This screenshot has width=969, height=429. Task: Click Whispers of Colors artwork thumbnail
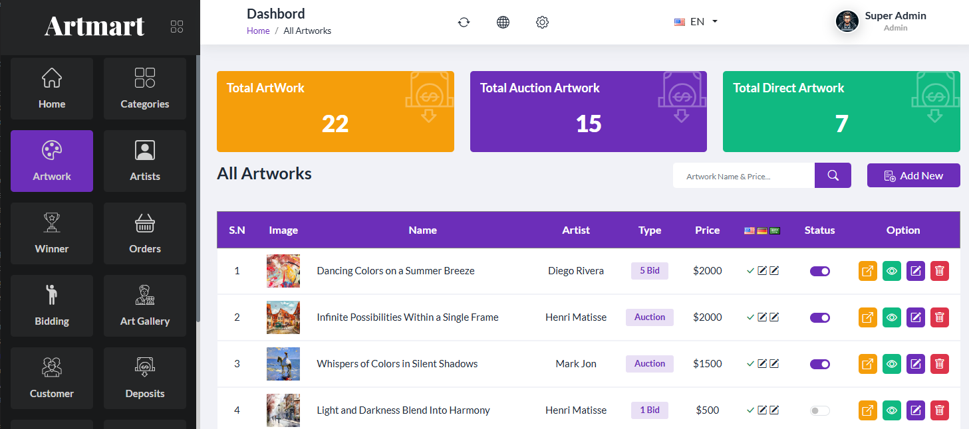tap(283, 364)
